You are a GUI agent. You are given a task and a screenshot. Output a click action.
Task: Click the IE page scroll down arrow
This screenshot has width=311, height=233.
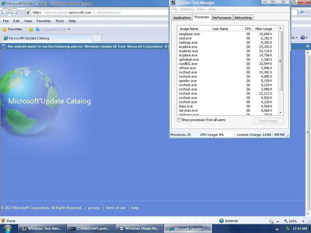pyautogui.click(x=308, y=214)
